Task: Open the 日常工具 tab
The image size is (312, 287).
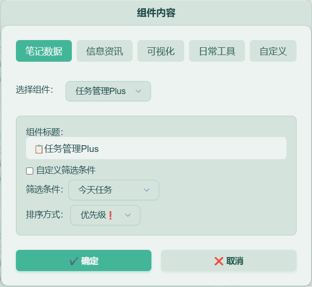Action: (x=217, y=51)
